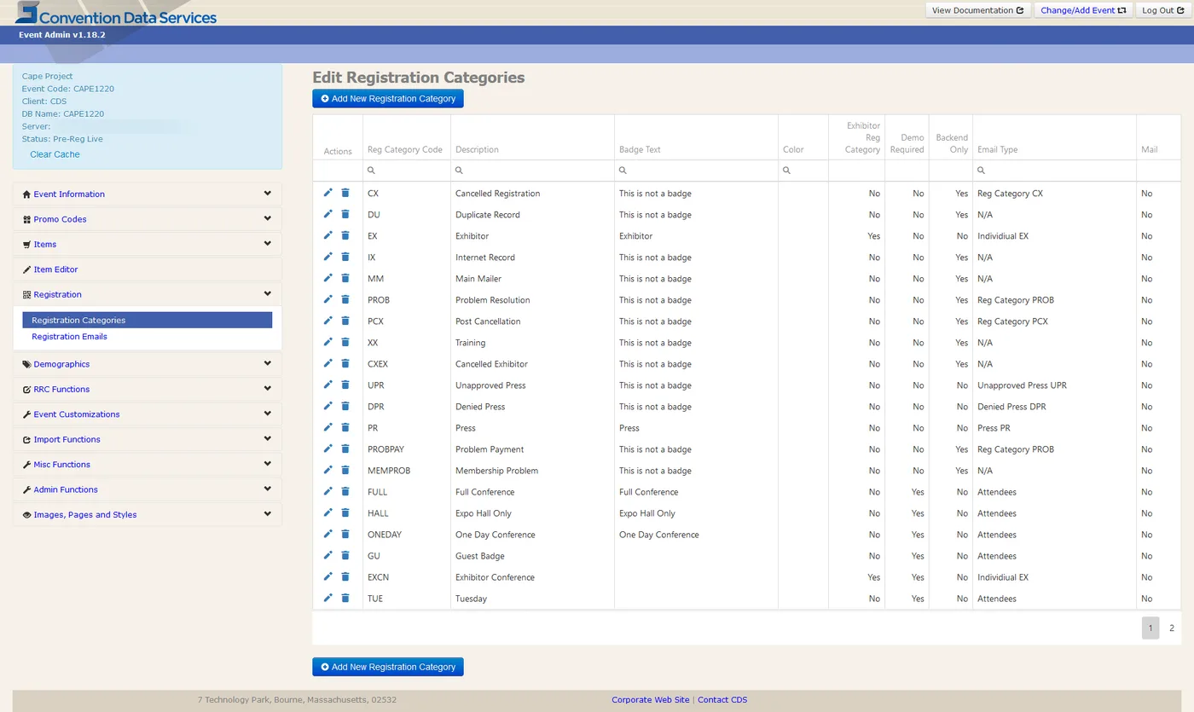Edit the HALL Expo Hall Only category
The image size is (1194, 712).
tap(328, 512)
